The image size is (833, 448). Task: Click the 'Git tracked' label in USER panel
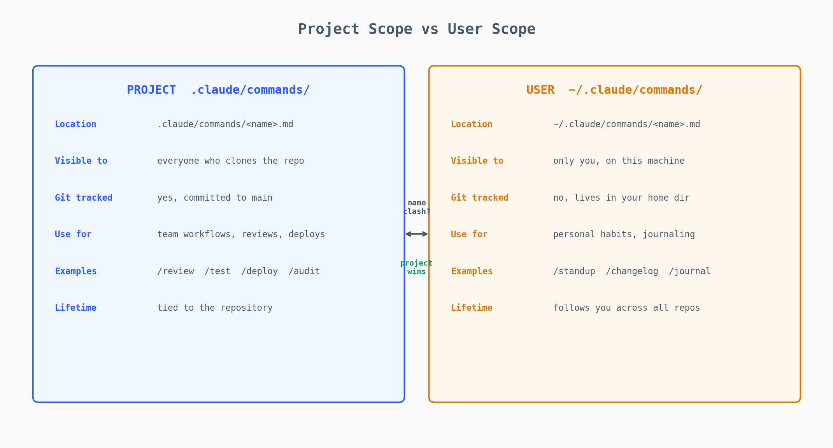coord(480,198)
